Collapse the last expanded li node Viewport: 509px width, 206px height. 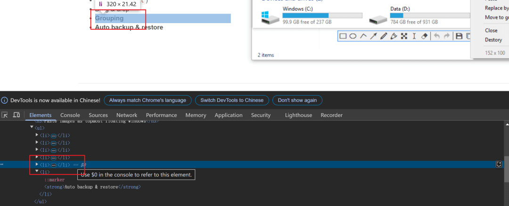[37, 172]
